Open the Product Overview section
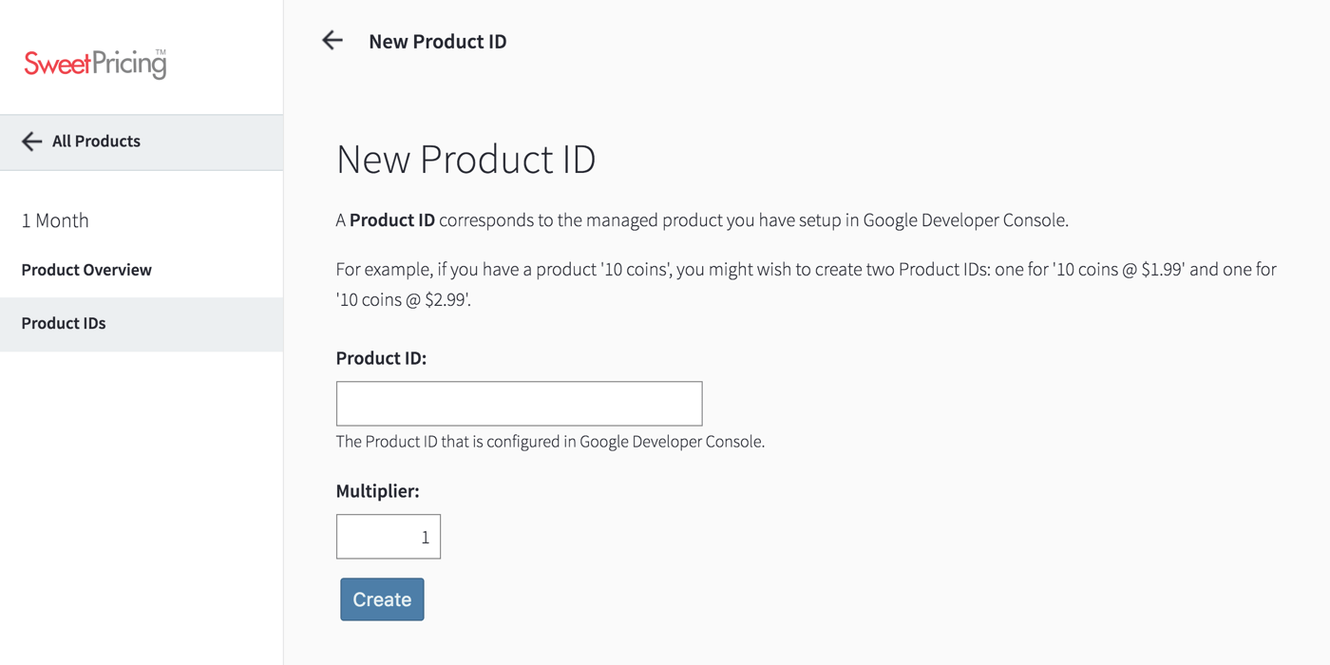Viewport: 1330px width, 665px height. click(86, 270)
